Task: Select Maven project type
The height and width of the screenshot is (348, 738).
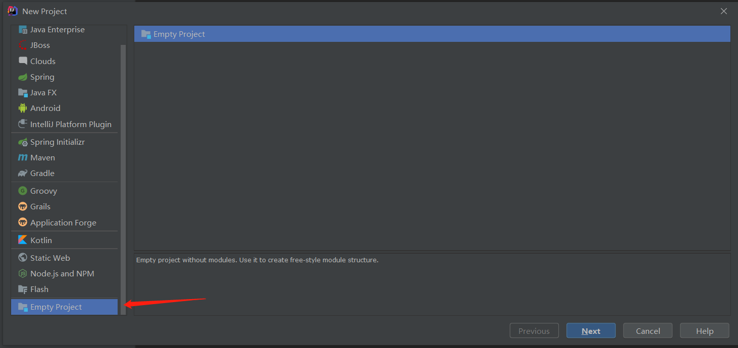Action: click(65, 158)
